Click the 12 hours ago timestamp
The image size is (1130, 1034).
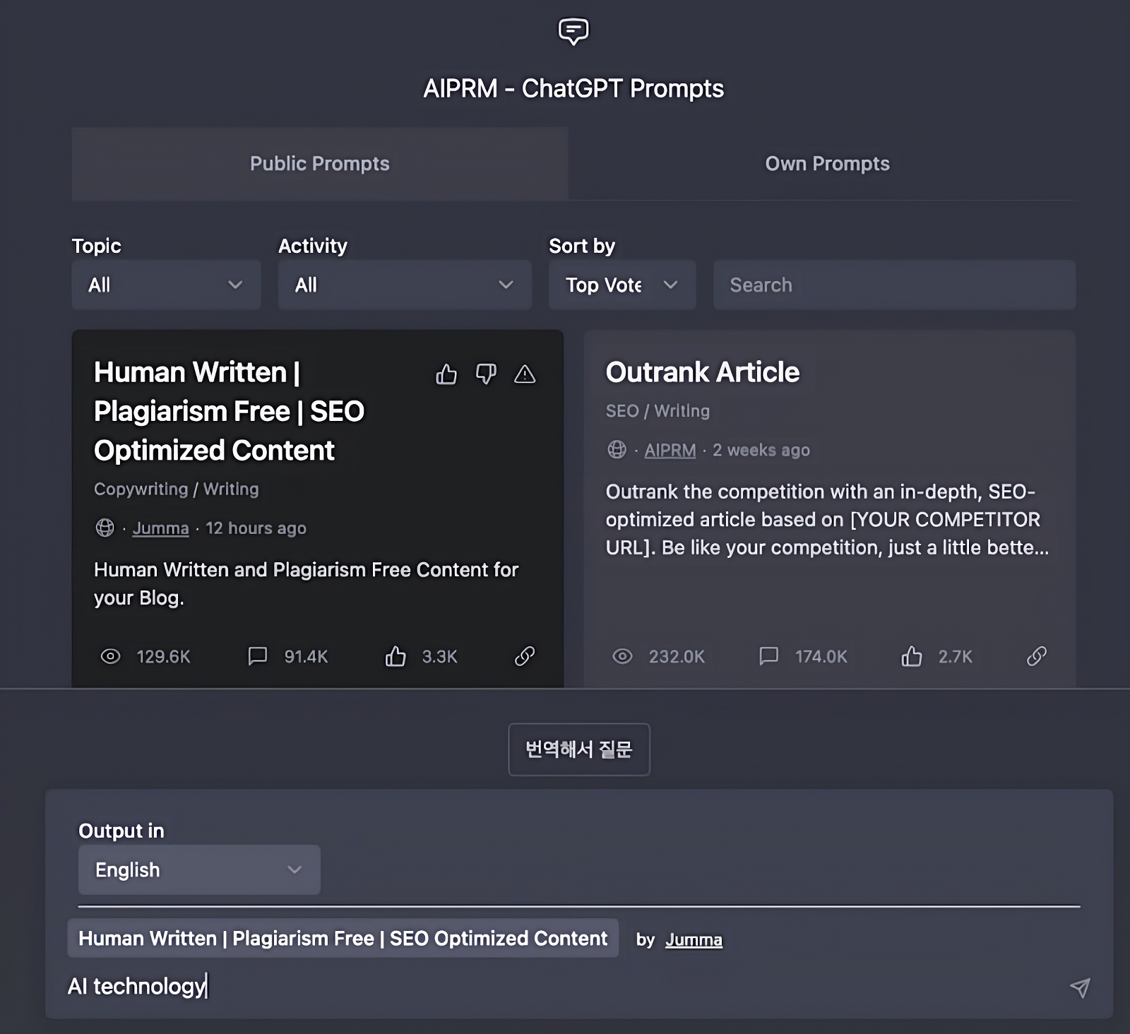point(256,528)
